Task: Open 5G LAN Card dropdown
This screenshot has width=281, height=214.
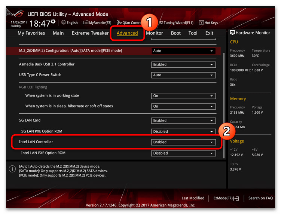Action: coord(183,120)
